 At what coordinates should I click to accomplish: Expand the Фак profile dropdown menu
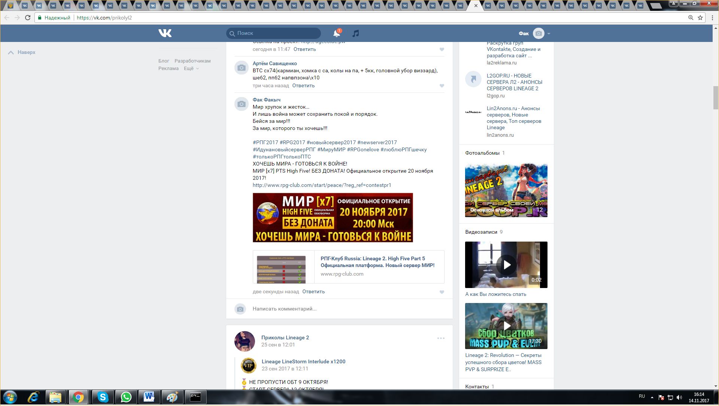549,34
